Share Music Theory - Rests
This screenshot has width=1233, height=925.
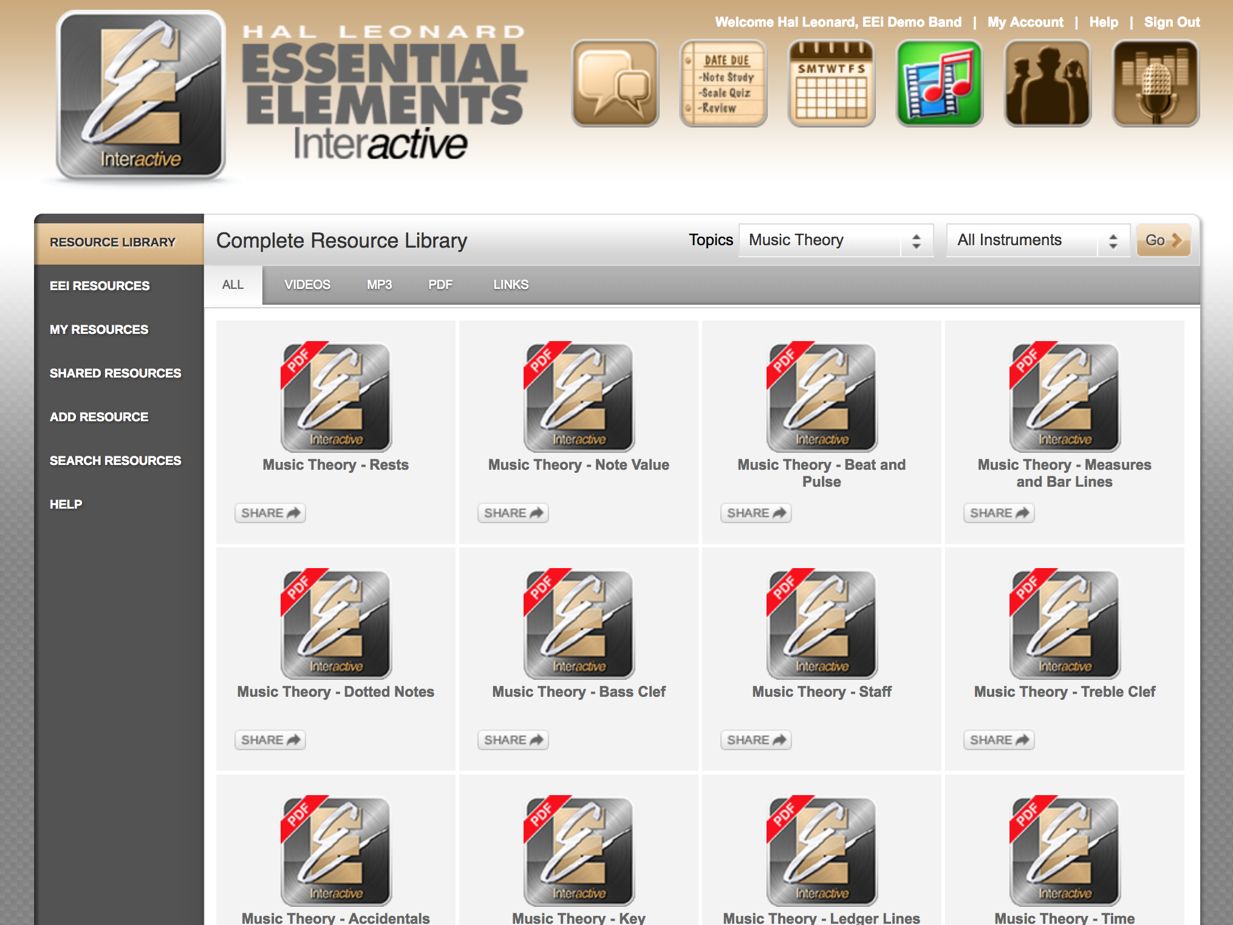(x=270, y=513)
